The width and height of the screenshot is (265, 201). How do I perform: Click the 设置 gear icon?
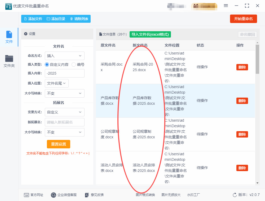(x=26, y=34)
